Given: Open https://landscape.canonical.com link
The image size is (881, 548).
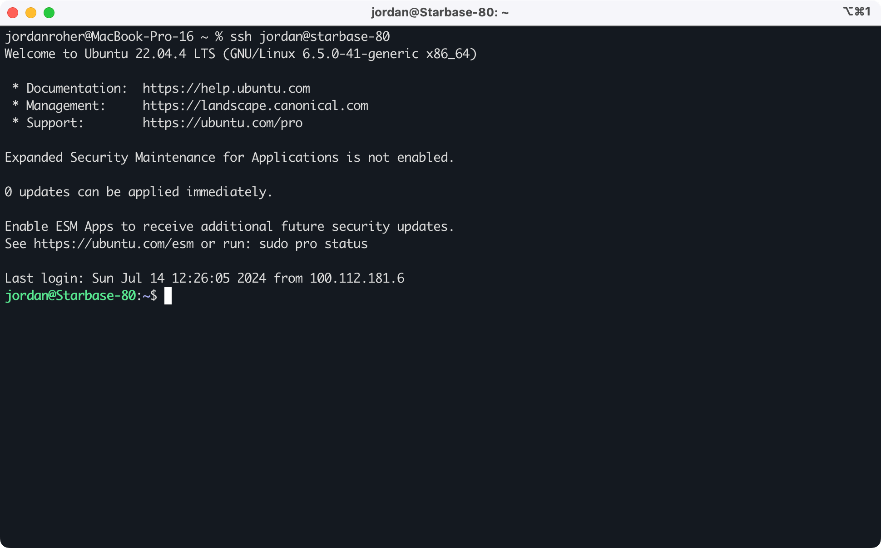Looking at the screenshot, I should 255,105.
